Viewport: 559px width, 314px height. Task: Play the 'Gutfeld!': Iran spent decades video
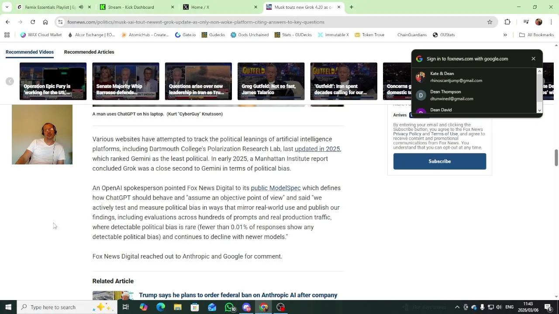coord(344,81)
